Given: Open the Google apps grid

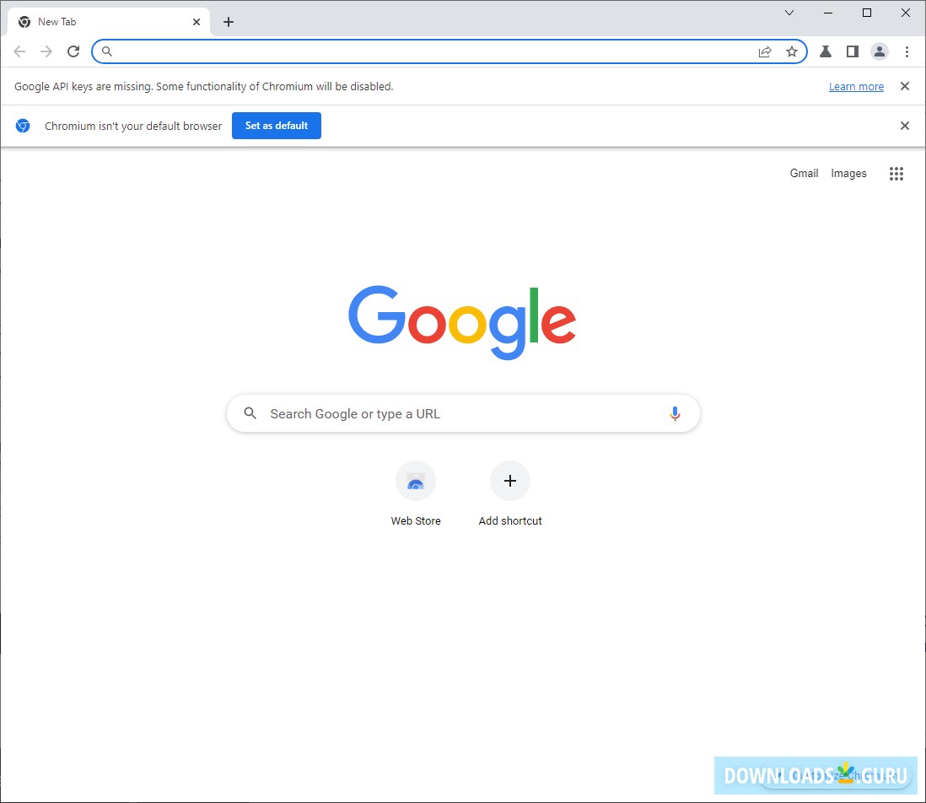Looking at the screenshot, I should tap(896, 174).
